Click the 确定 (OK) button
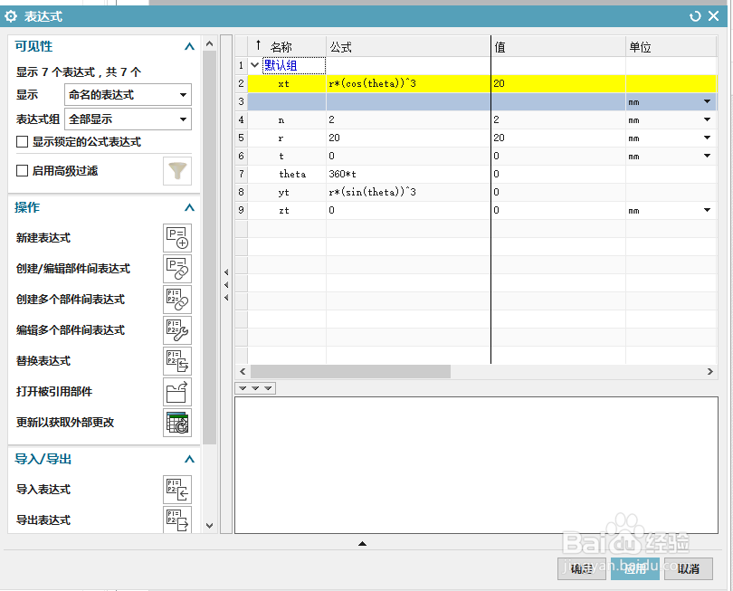This screenshot has height=591, width=733. click(582, 568)
